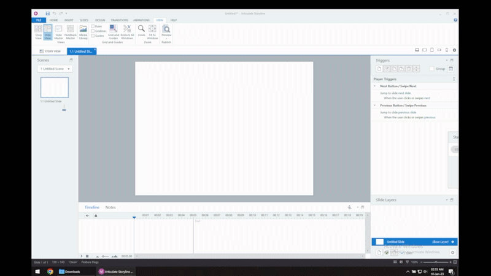Collapse Previous Button / Swipe Previous trigger
This screenshot has width=491, height=276.
tap(375, 105)
